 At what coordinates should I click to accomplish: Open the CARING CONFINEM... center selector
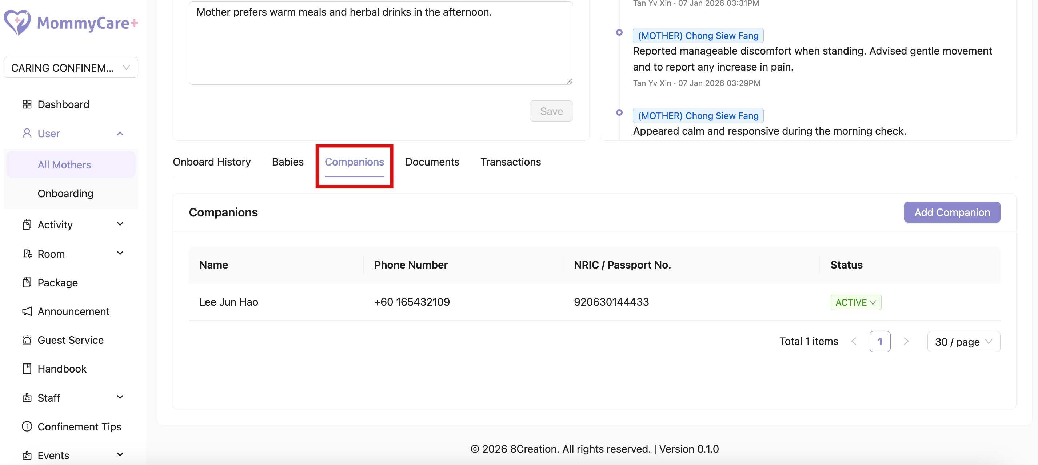(x=71, y=68)
